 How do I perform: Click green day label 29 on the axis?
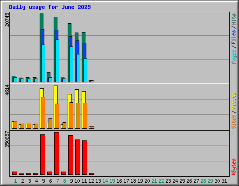[210, 181]
